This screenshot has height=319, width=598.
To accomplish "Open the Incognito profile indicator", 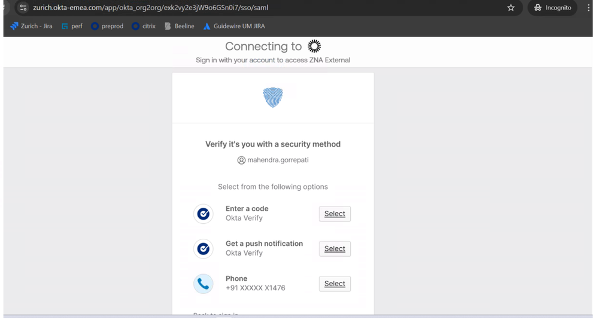I will pos(553,8).
